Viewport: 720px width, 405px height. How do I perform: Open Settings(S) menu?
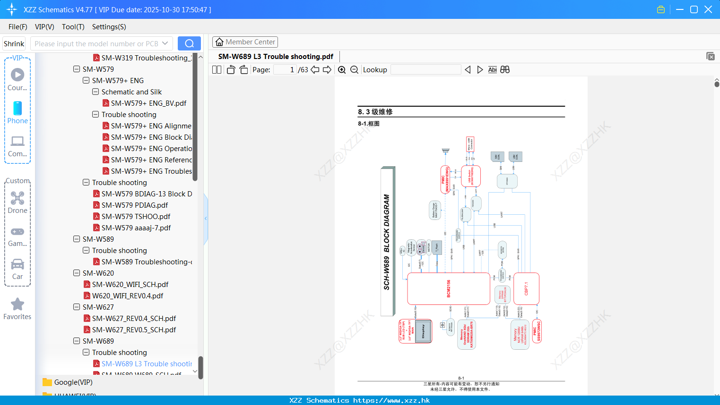click(x=109, y=27)
